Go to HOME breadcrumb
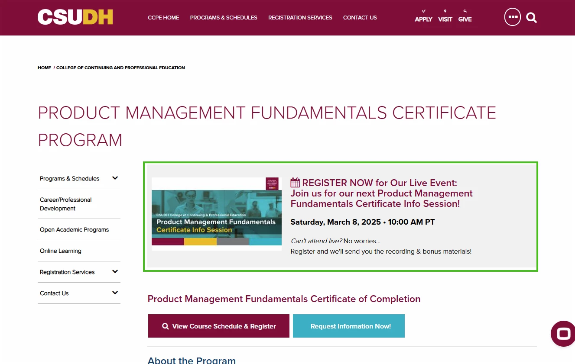Image resolution: width=575 pixels, height=364 pixels. pyautogui.click(x=44, y=68)
